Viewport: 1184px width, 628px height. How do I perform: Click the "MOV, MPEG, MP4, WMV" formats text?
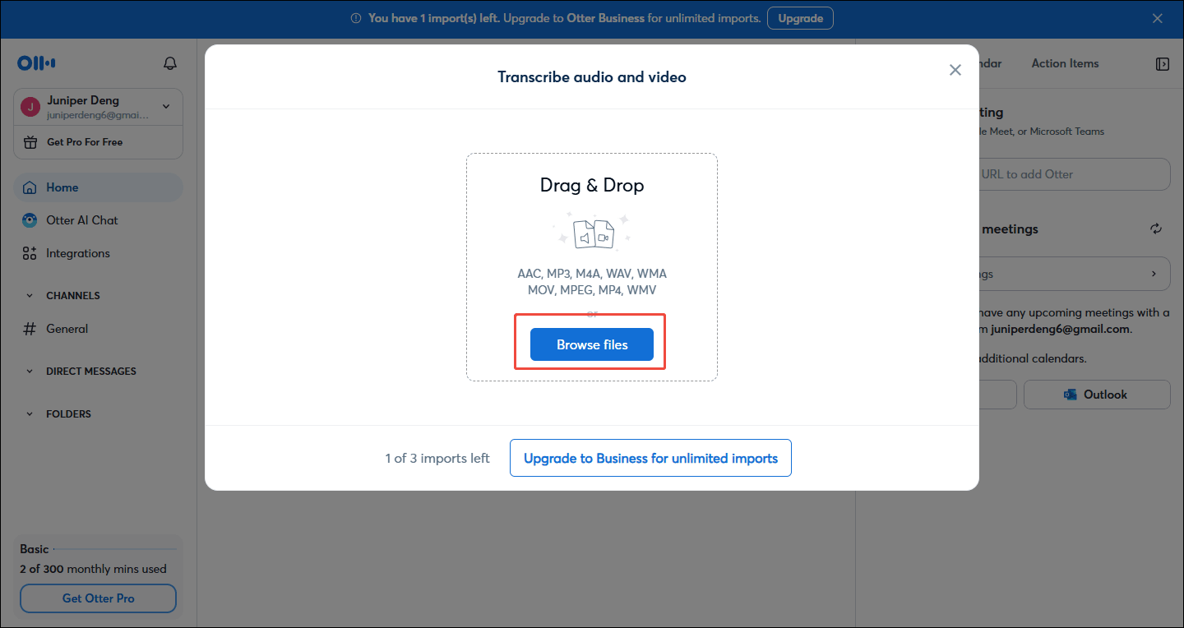(592, 290)
